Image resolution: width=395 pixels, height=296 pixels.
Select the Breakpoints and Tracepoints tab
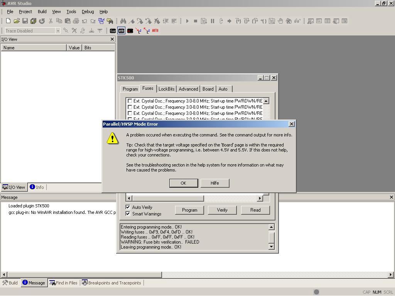pyautogui.click(x=111, y=283)
